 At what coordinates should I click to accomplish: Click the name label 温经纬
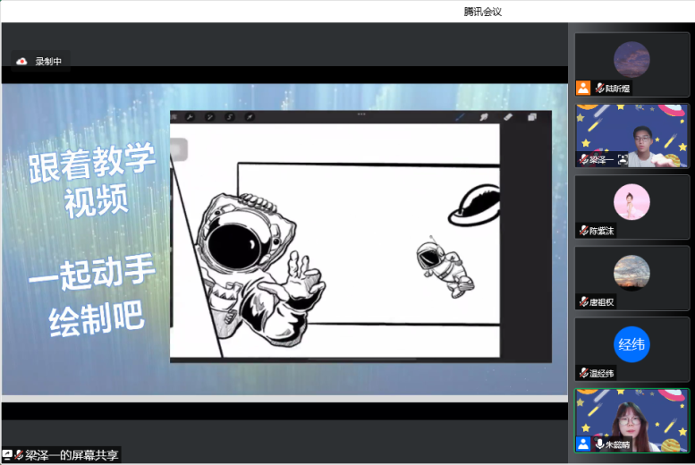601,374
